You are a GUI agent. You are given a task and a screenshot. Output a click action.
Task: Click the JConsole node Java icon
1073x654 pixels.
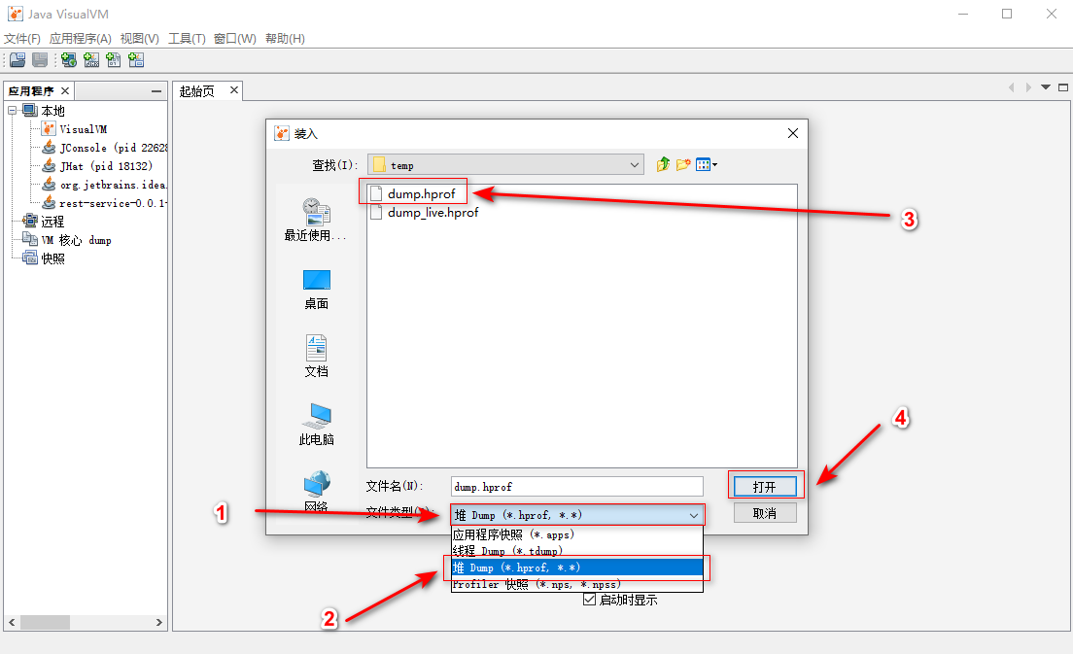pos(49,147)
